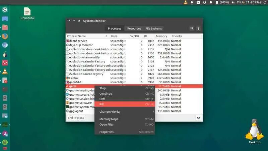Screen dimensions: 268x151
Task: Click the search processes magnifier icon
Action: pos(192,29)
